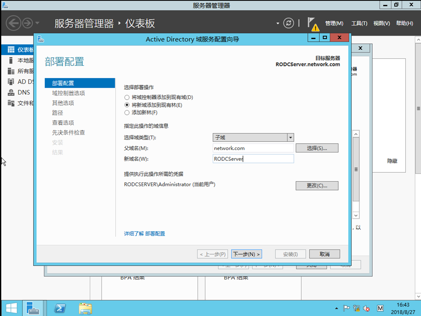
Task: Click the 新域名 field containing RODCServer
Action: pyautogui.click(x=253, y=159)
